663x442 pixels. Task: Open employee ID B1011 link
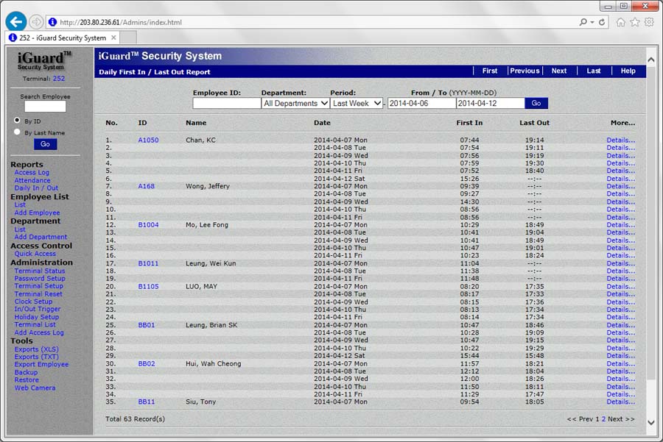coord(148,263)
